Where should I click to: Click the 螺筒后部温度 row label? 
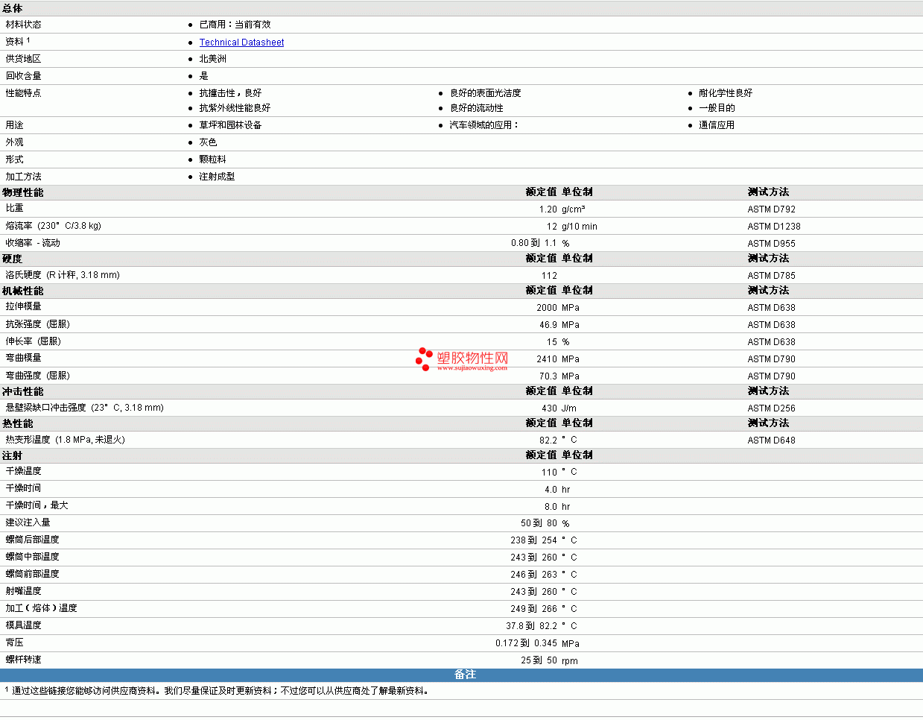pyautogui.click(x=33, y=540)
